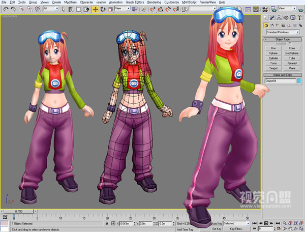Click the GeoSphere primitive button

(x=292, y=53)
